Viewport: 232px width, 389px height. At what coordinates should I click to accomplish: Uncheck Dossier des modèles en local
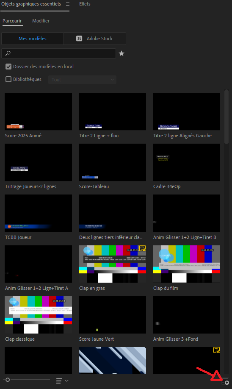point(8,67)
